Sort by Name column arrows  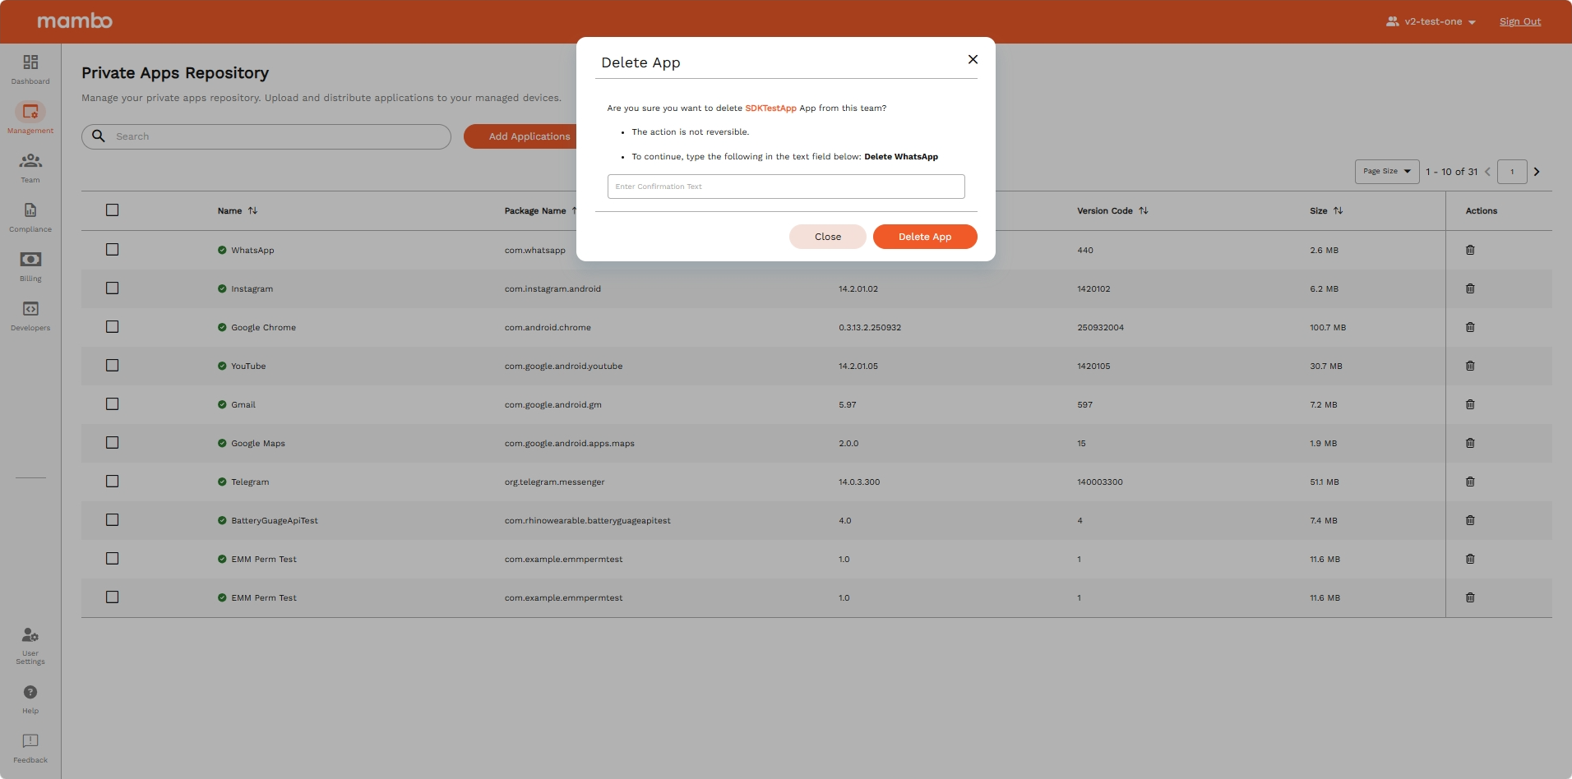252,210
